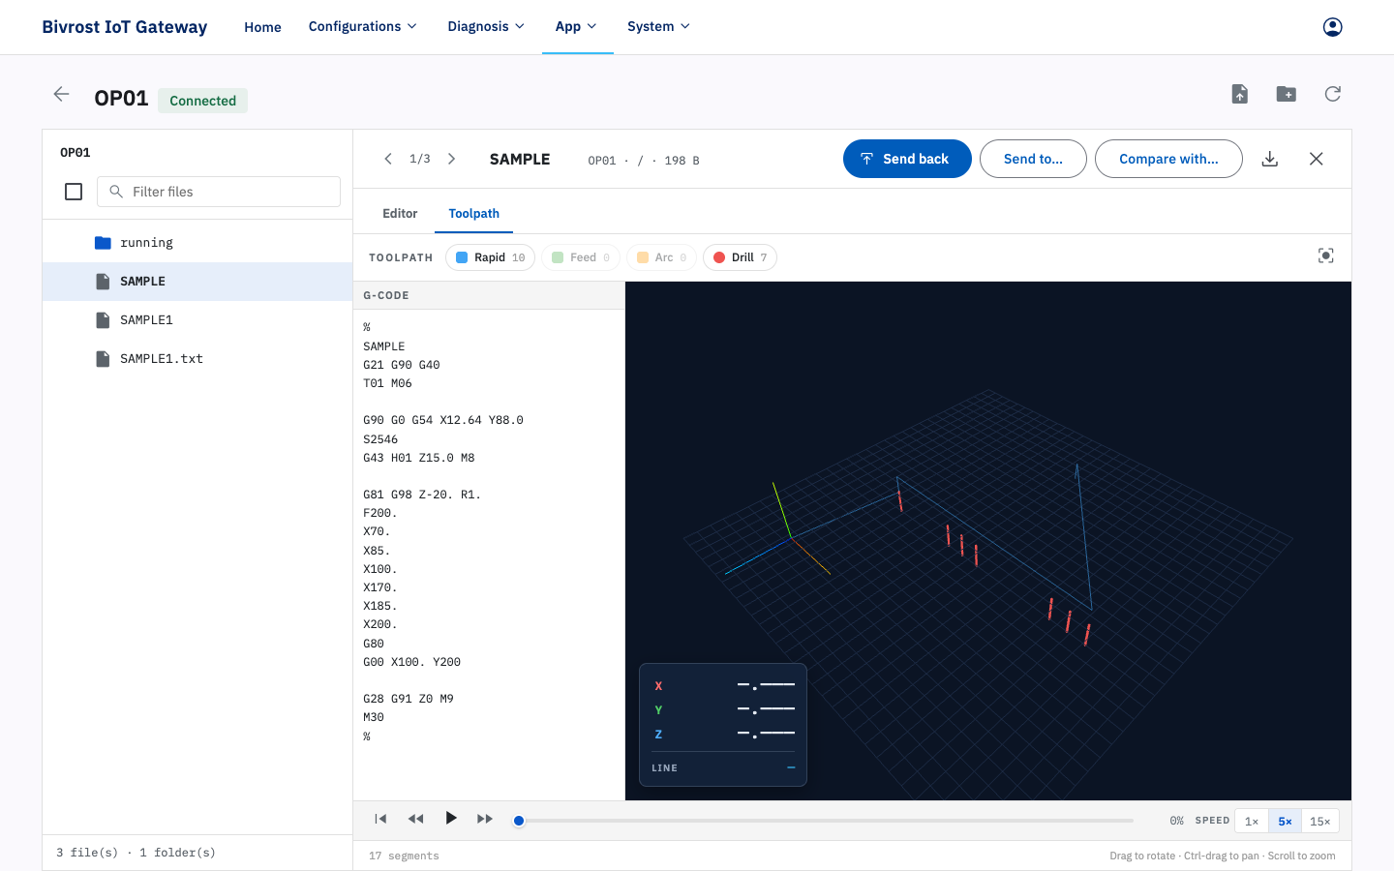Fast forward the toolpath playback
Viewport: 1394px width, 871px height.
[x=485, y=819]
